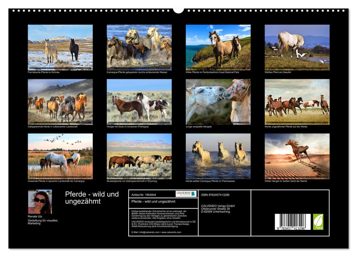The width and height of the screenshot is (357, 257).
Task: Click the Artikel-Nr. 1954844 label
Action: (144, 195)
